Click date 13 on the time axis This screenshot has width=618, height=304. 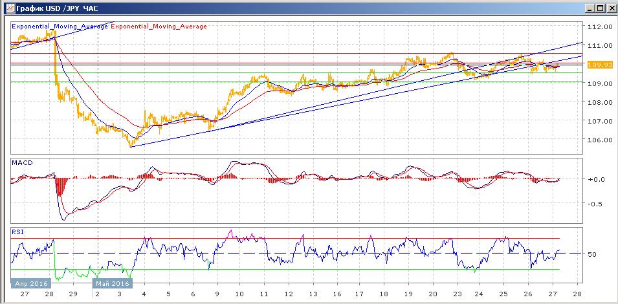[x=313, y=294]
